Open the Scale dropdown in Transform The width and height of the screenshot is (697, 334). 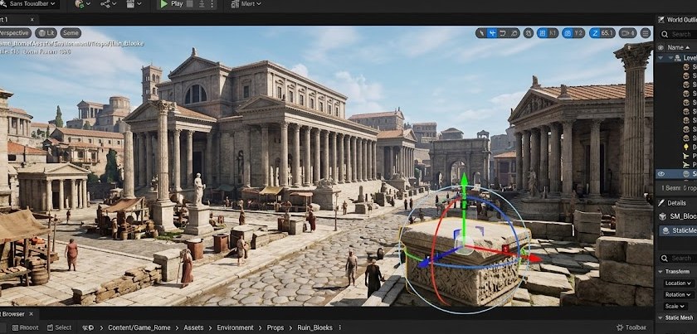[675, 306]
